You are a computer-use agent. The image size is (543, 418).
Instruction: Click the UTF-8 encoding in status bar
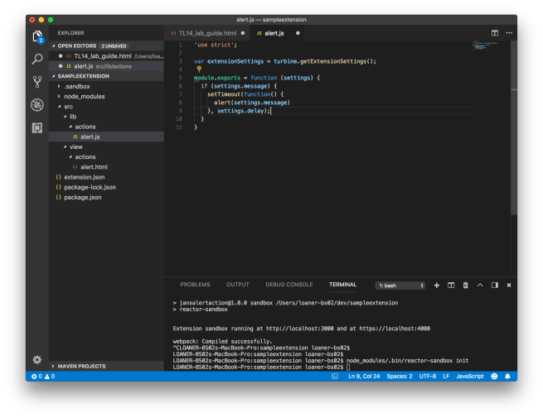(x=427, y=377)
